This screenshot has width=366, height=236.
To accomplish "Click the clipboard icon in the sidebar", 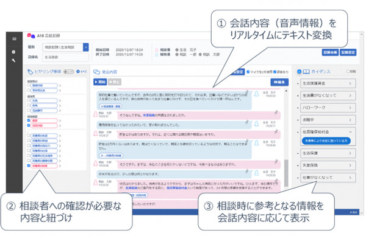I will [x=13, y=52].
